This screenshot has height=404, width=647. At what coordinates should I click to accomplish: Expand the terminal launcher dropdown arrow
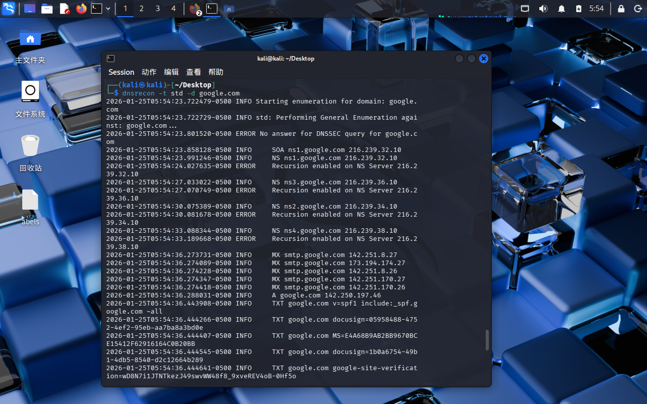(x=108, y=9)
